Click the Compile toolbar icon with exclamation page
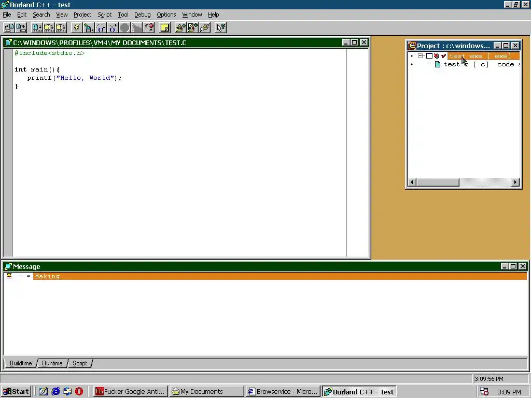Image resolution: width=531 pixels, height=398 pixels. [x=37, y=28]
